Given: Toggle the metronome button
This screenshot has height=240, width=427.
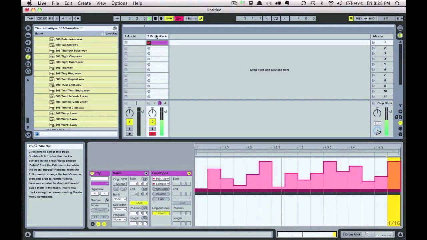Looking at the screenshot, I should coord(76,18).
